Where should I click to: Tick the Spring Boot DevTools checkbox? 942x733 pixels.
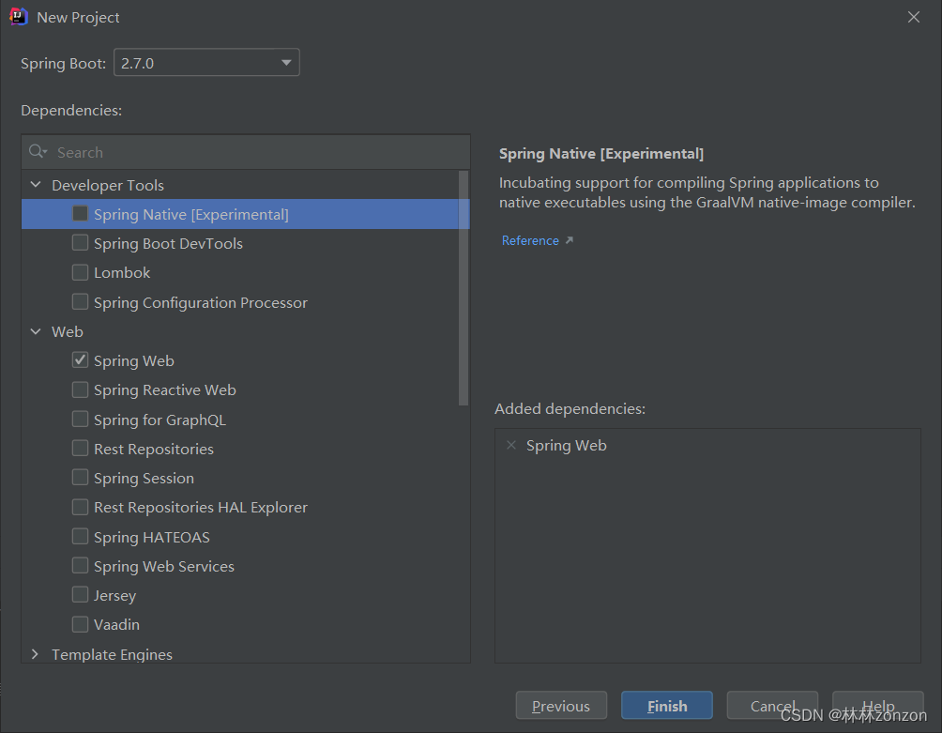click(80, 243)
